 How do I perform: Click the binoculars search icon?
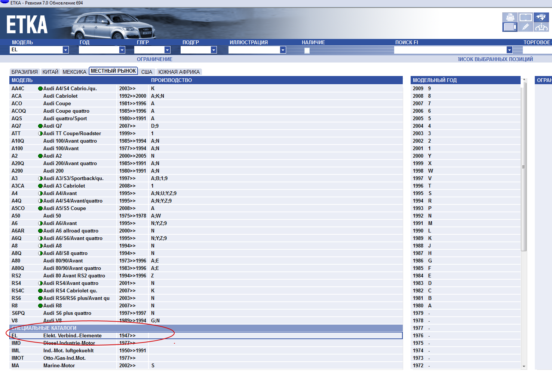[541, 17]
